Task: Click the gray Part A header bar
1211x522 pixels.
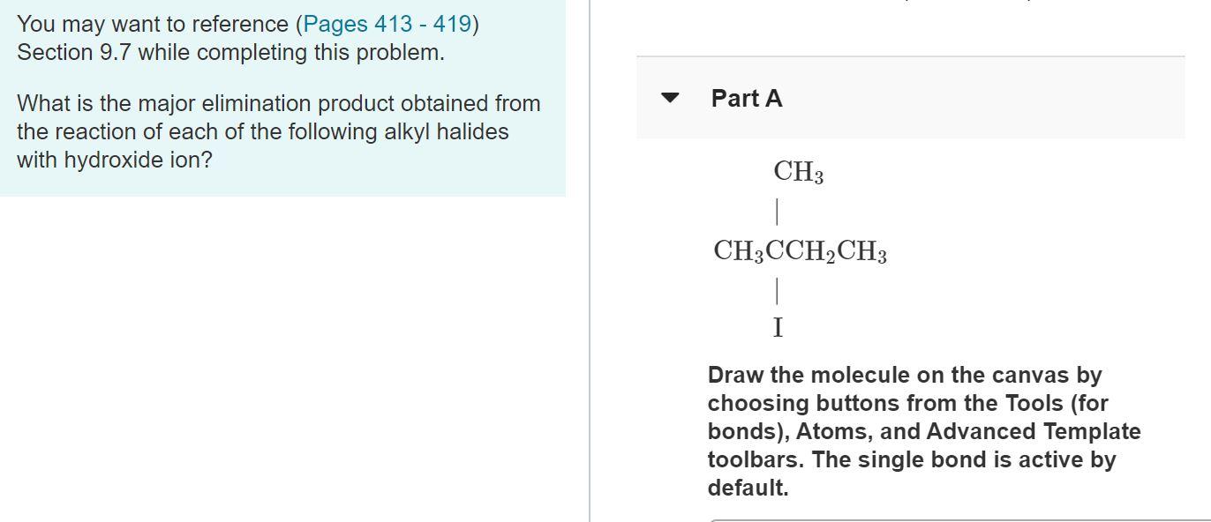Action: point(971,99)
